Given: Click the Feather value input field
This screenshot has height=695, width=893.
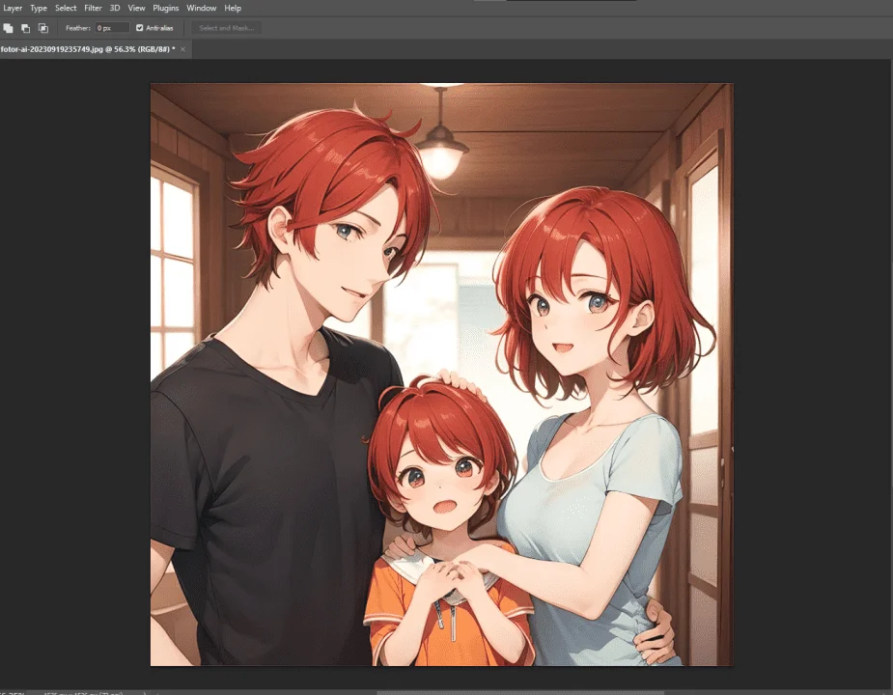Looking at the screenshot, I should click(112, 28).
